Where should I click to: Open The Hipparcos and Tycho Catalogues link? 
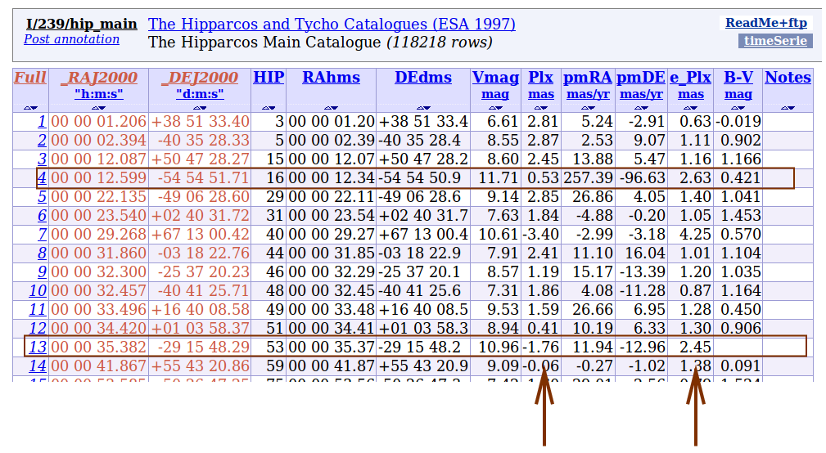(332, 25)
